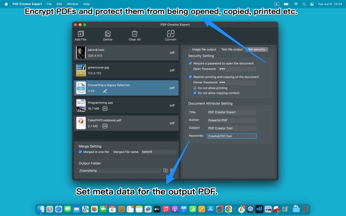The image size is (346, 216).
Task: Open the Window menu
Action: [73, 4]
